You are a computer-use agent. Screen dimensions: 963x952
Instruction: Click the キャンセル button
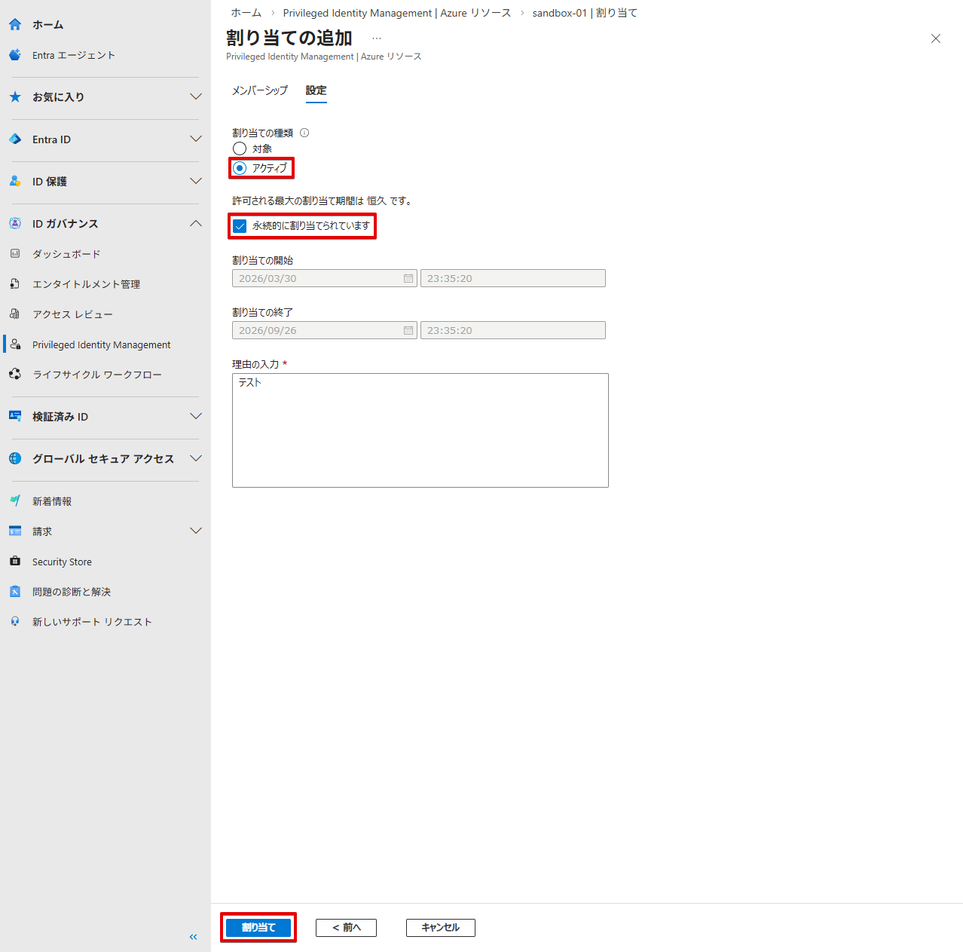[441, 928]
